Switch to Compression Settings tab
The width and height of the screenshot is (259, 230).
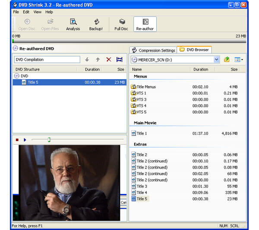[x=153, y=50]
